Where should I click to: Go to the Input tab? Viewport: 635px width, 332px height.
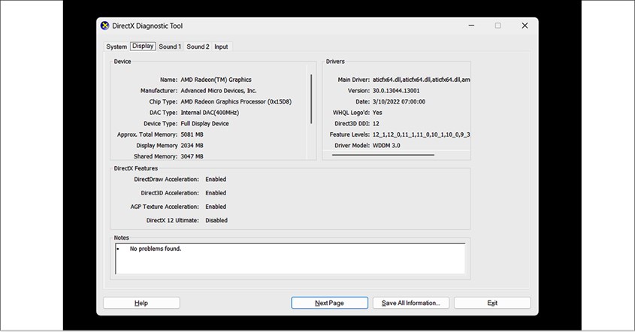tap(221, 47)
